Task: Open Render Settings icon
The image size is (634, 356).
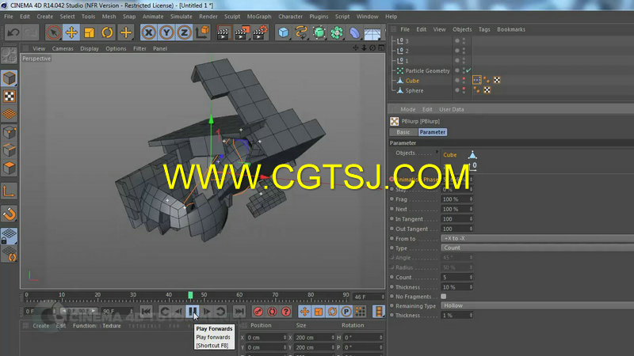Action: tap(260, 32)
